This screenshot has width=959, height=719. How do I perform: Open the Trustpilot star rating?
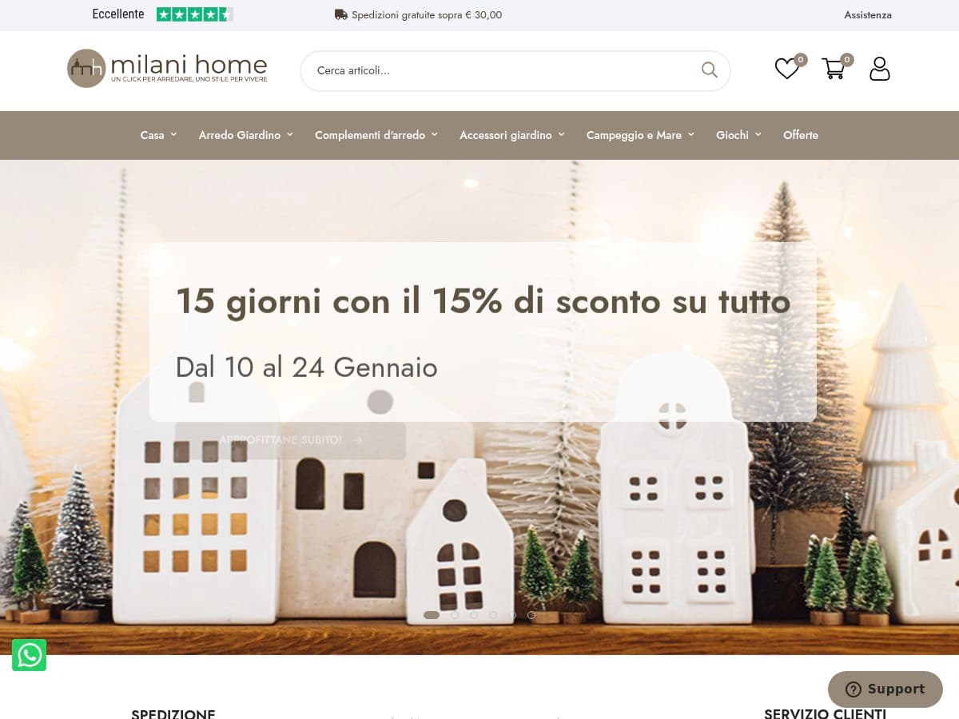(x=194, y=14)
